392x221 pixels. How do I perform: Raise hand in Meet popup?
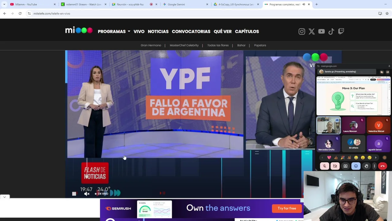click(x=366, y=166)
